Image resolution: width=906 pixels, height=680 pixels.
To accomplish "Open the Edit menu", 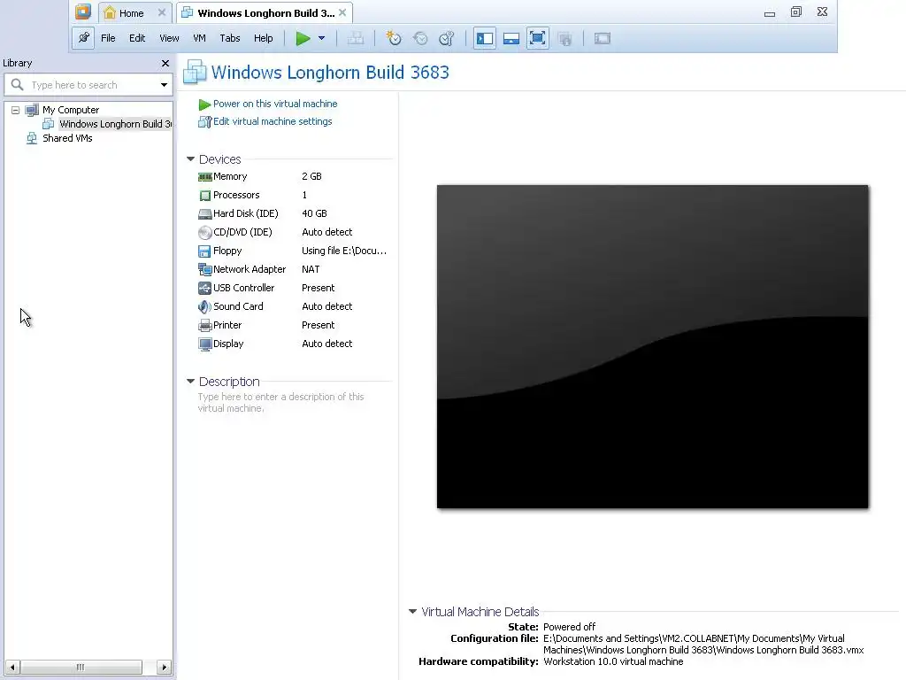I will [137, 38].
